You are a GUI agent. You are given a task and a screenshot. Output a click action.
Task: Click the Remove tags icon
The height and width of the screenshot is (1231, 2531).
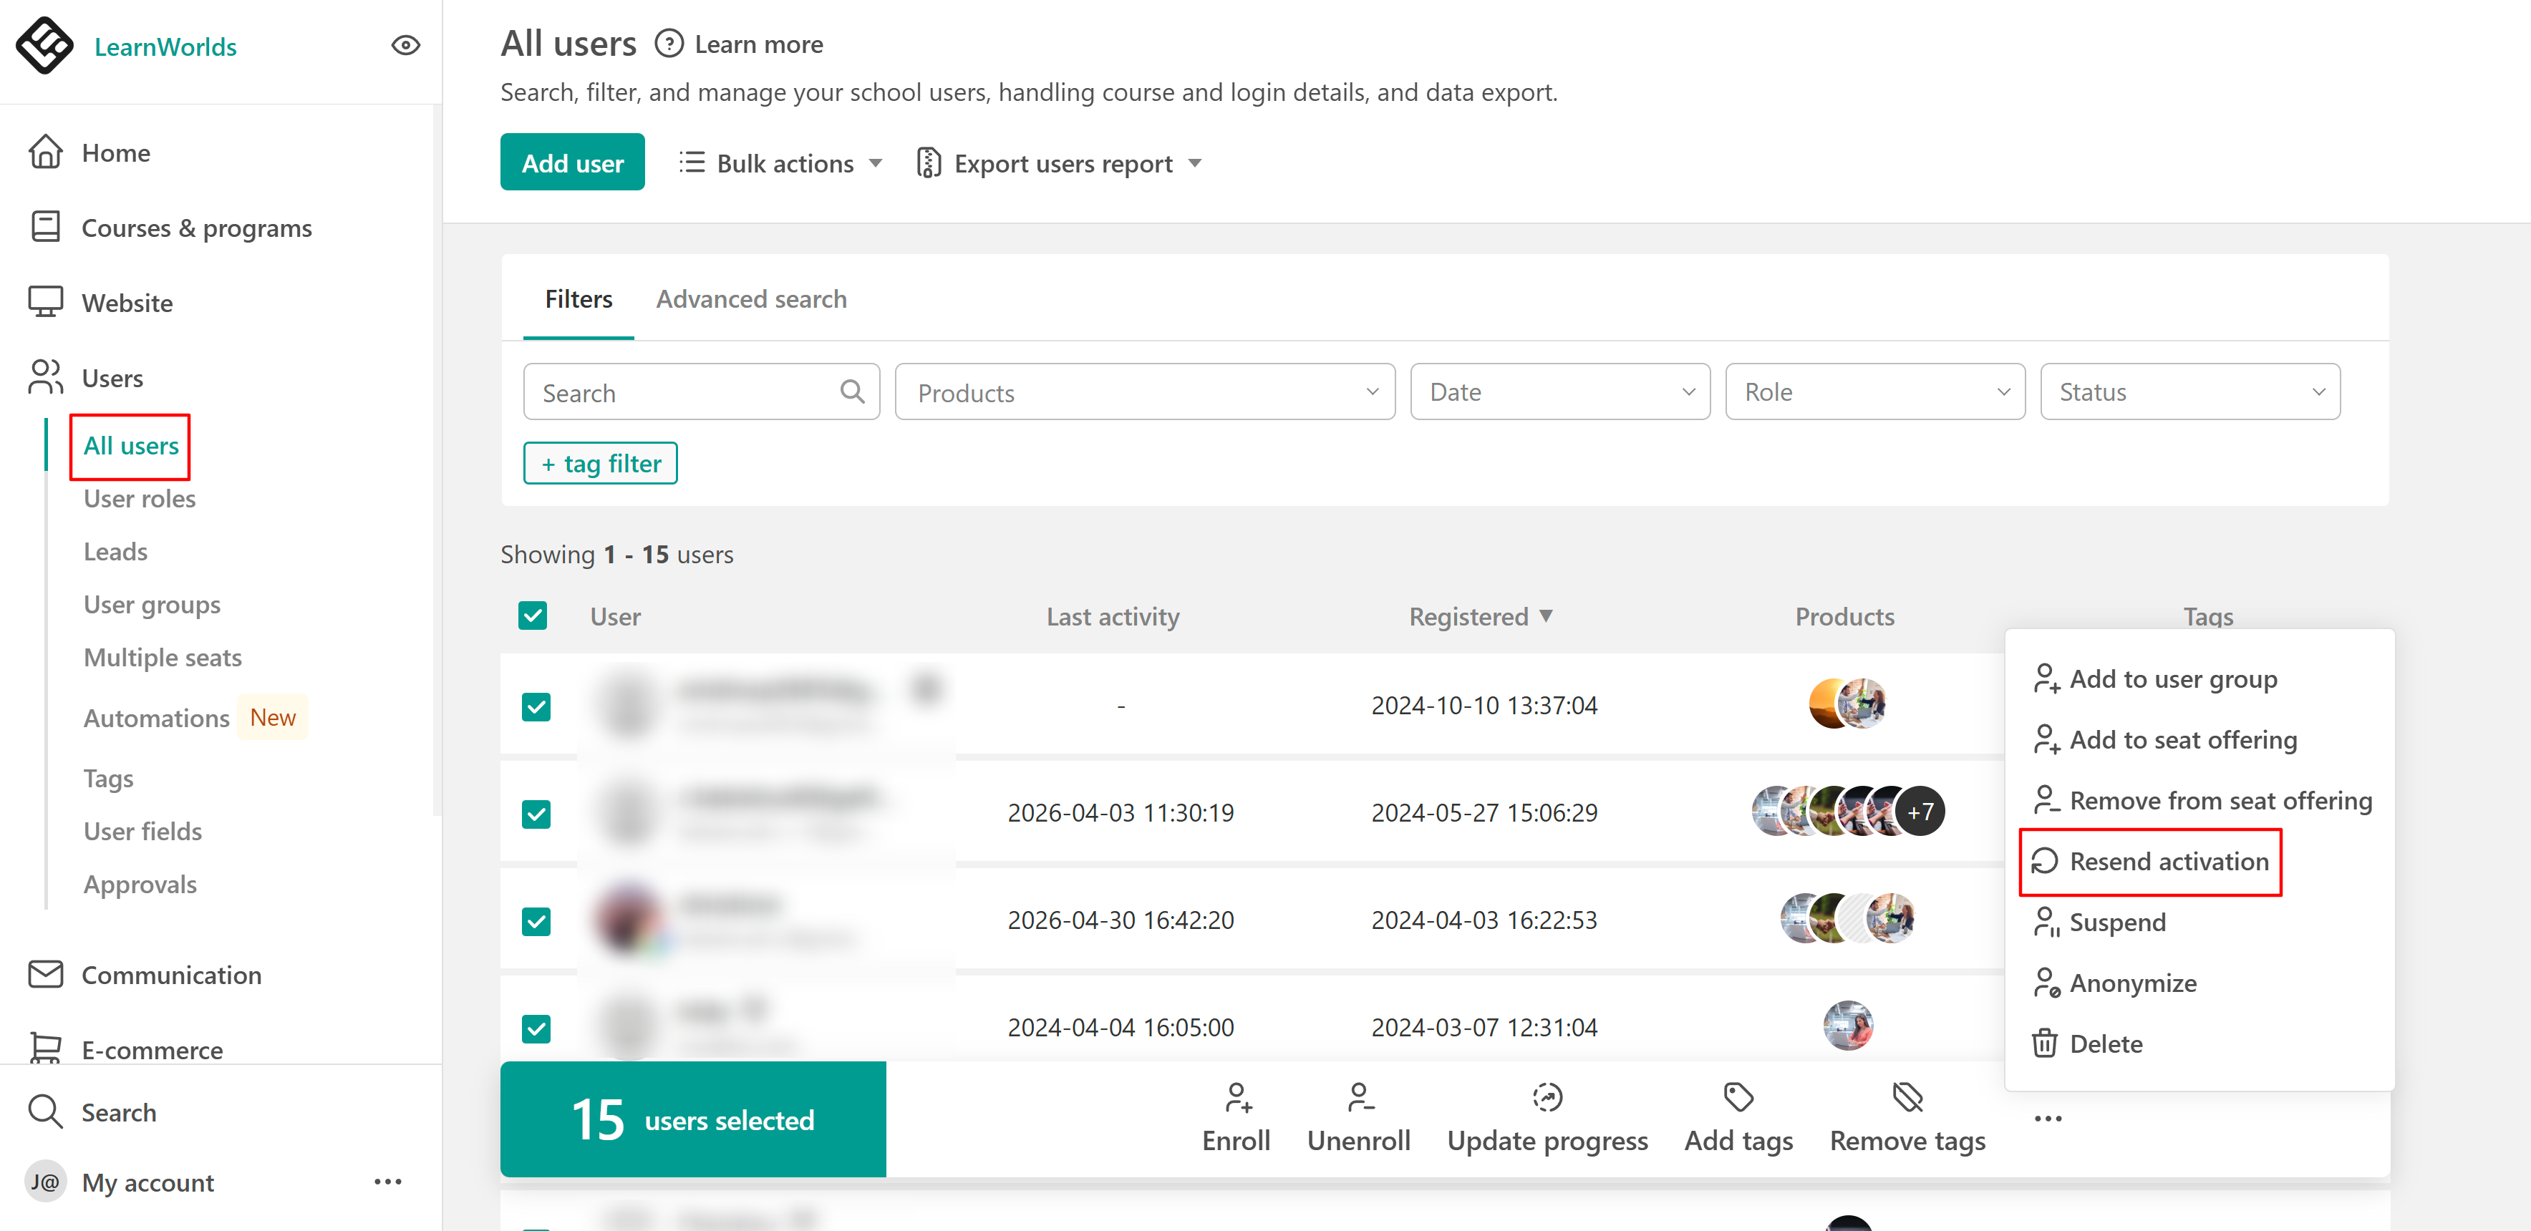1907,1096
